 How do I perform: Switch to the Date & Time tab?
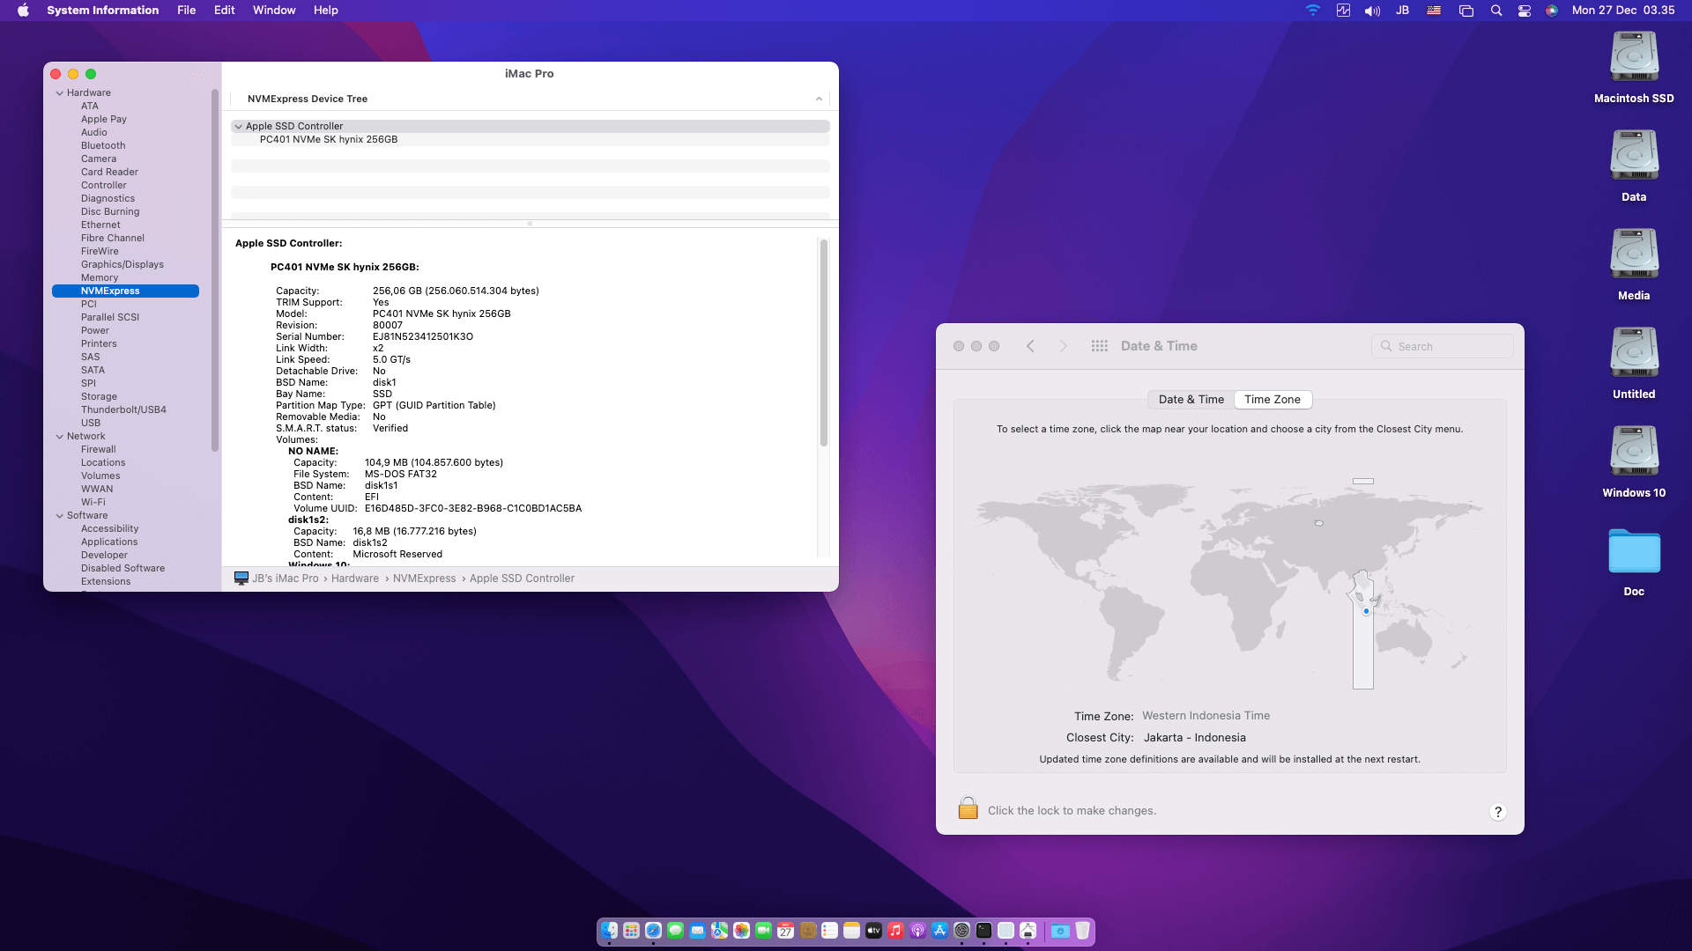coord(1191,400)
